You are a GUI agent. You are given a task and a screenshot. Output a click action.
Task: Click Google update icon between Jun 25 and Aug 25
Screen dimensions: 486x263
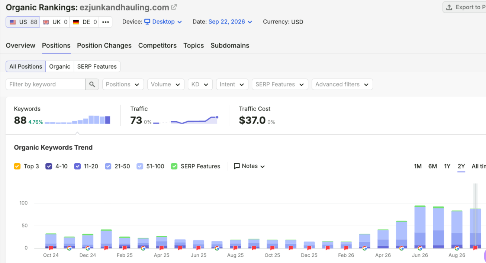point(217,248)
